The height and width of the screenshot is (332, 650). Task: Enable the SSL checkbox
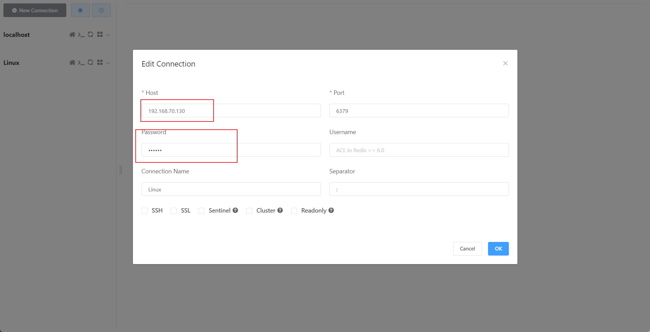point(174,211)
